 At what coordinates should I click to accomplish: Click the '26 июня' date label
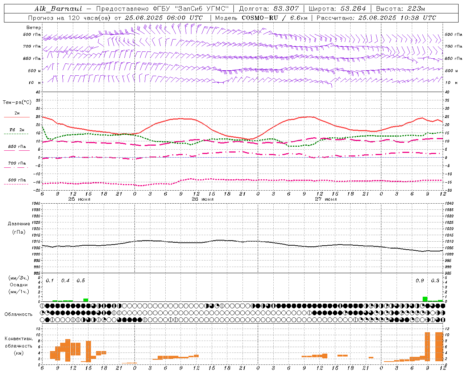[203, 199]
